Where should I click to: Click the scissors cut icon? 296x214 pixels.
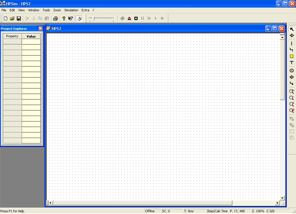pyautogui.click(x=34, y=18)
